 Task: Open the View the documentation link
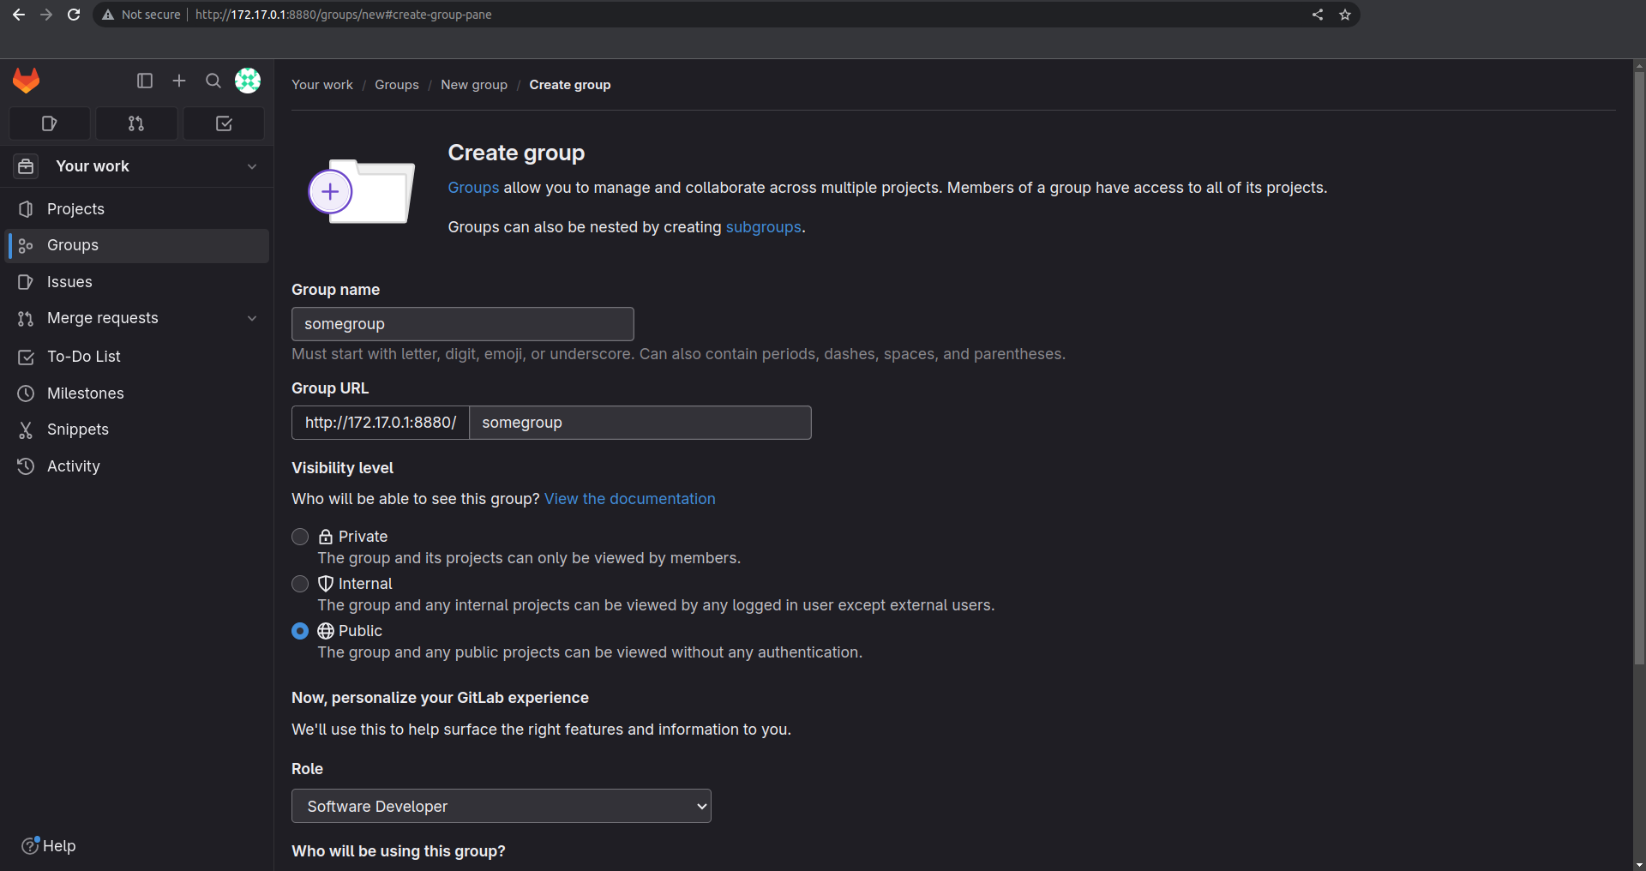(629, 498)
